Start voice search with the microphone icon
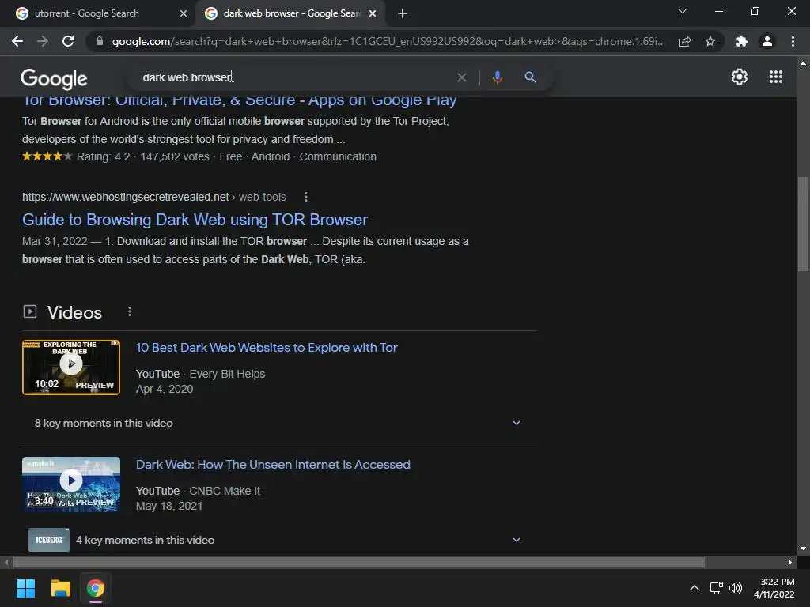The width and height of the screenshot is (810, 607). (497, 77)
